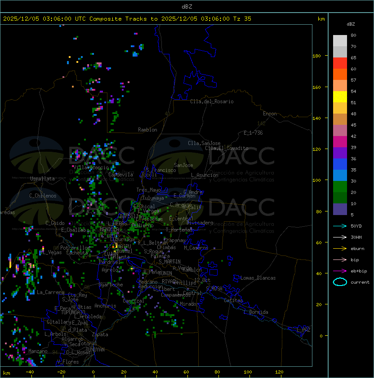Click the dBZ heading above the colour scale
This screenshot has height=378, width=374.
tap(351, 24)
